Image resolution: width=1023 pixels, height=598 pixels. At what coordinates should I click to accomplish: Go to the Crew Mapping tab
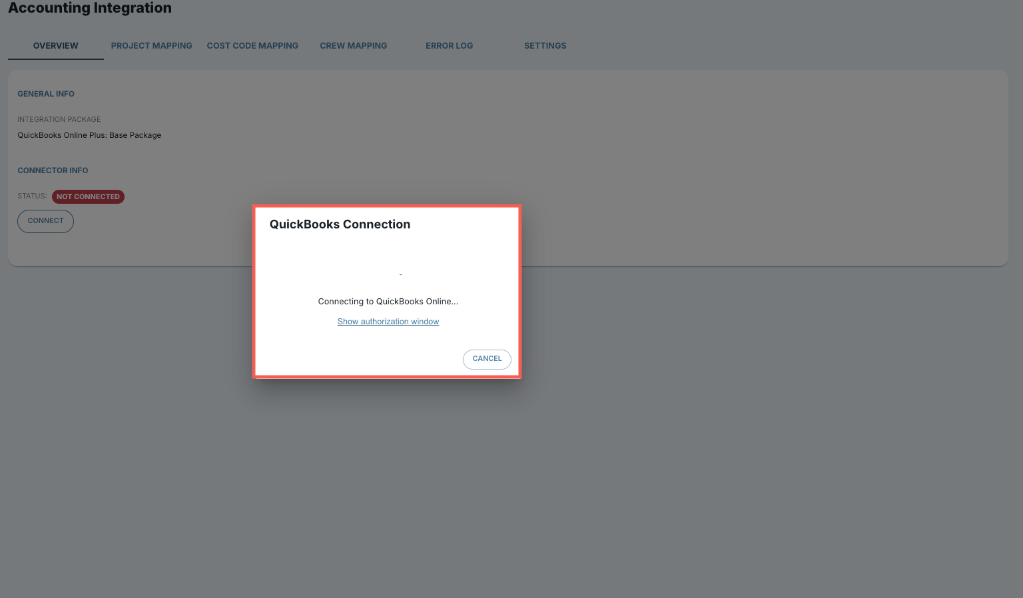(354, 46)
